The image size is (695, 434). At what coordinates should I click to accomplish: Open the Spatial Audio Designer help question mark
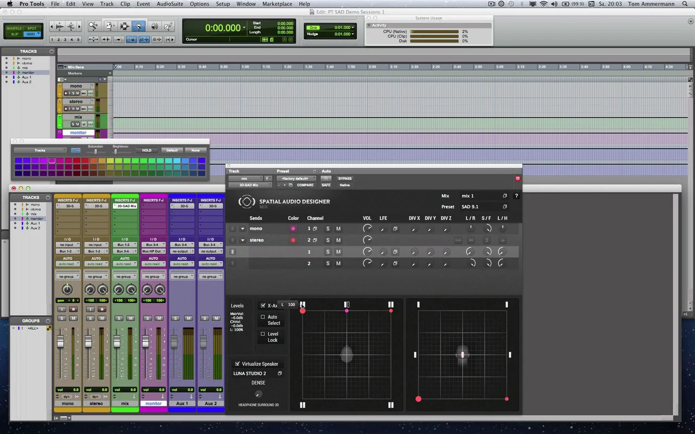(x=516, y=196)
